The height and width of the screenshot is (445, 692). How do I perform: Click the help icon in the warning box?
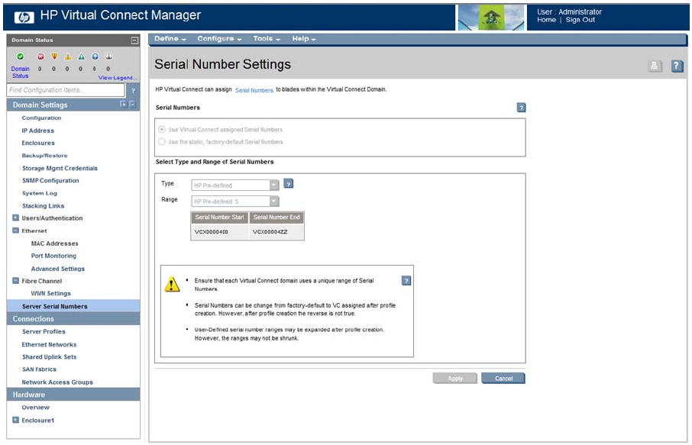click(406, 281)
